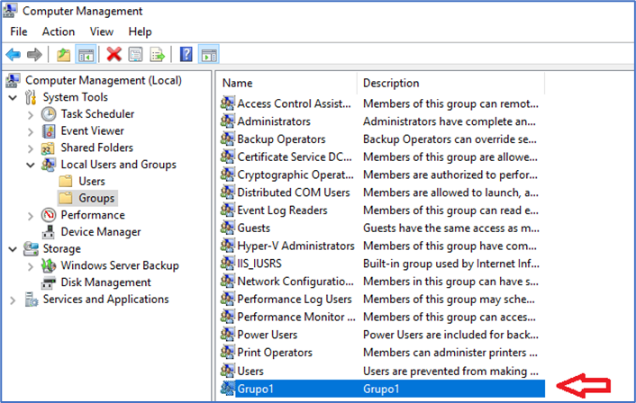The width and height of the screenshot is (636, 403).
Task: Select the Users folder in tree
Action: point(91,181)
